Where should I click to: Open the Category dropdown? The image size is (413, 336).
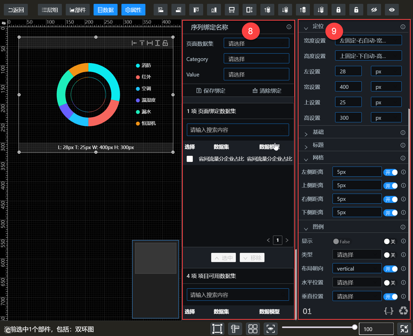tap(257, 58)
